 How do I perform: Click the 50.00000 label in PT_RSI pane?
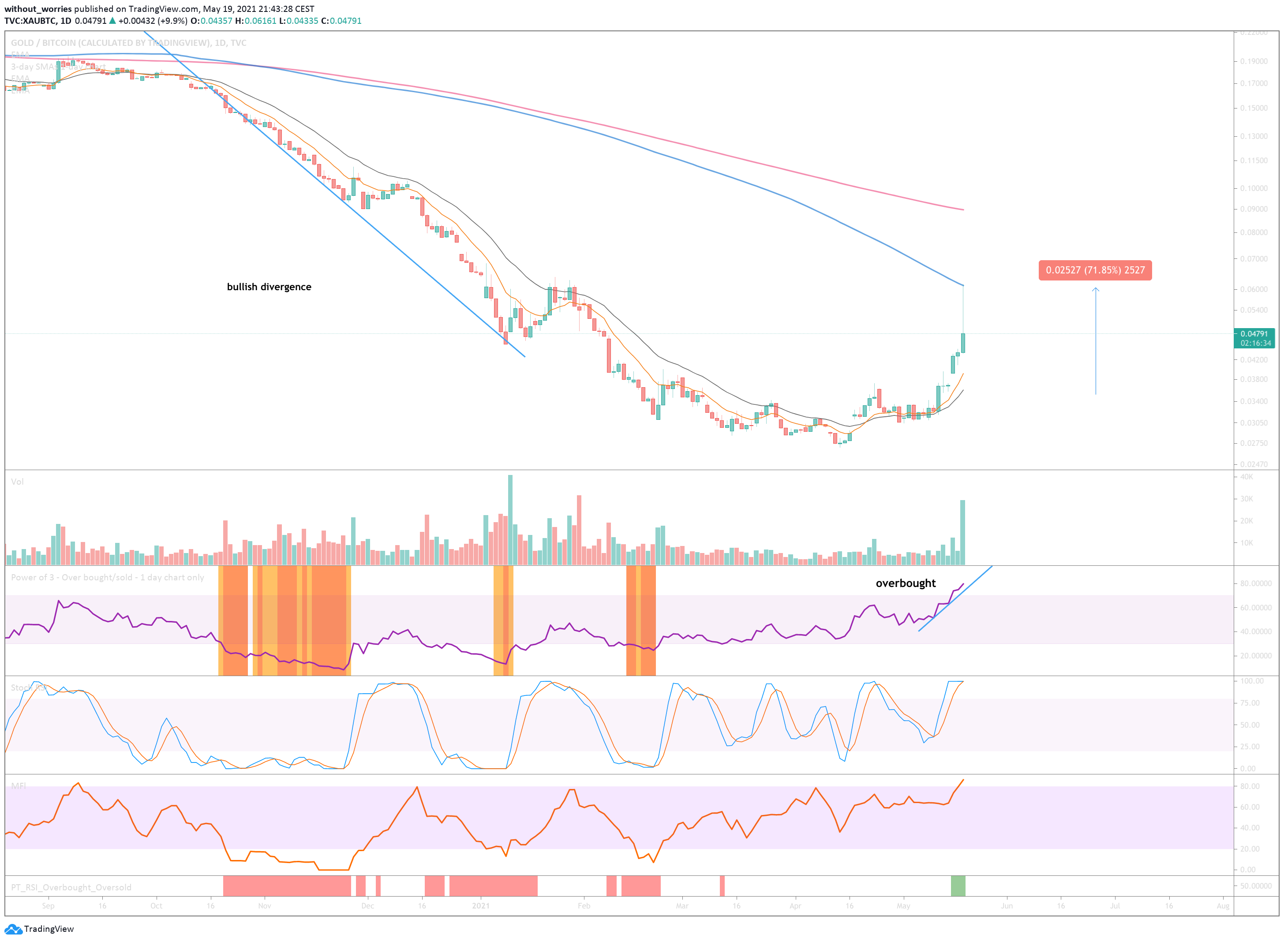tap(1256, 886)
